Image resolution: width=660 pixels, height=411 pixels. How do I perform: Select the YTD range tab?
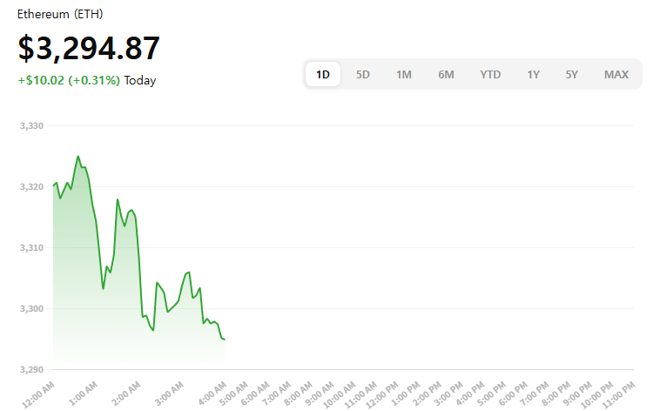point(490,74)
